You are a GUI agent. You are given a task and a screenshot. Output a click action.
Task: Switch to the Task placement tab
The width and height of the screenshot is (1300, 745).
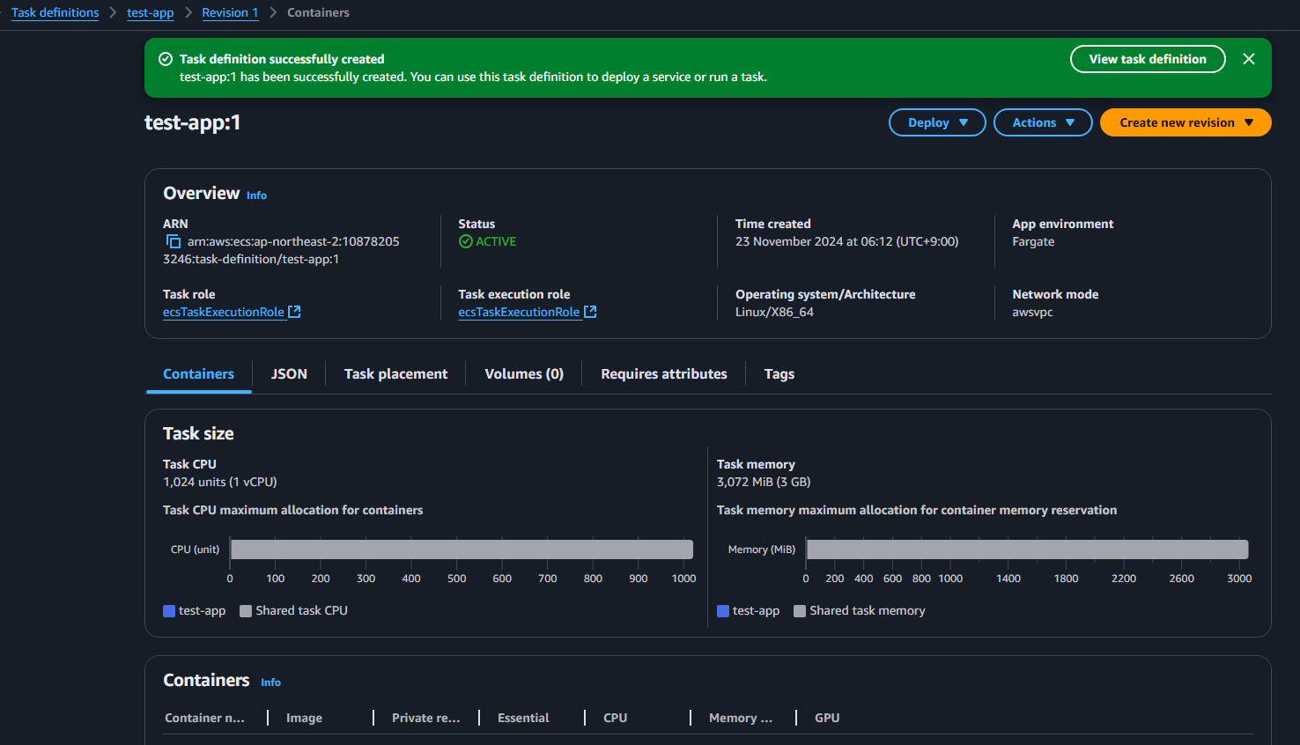click(x=395, y=373)
